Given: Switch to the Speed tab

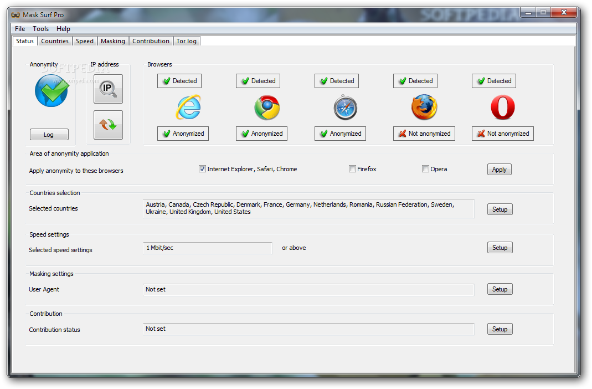Looking at the screenshot, I should 85,41.
